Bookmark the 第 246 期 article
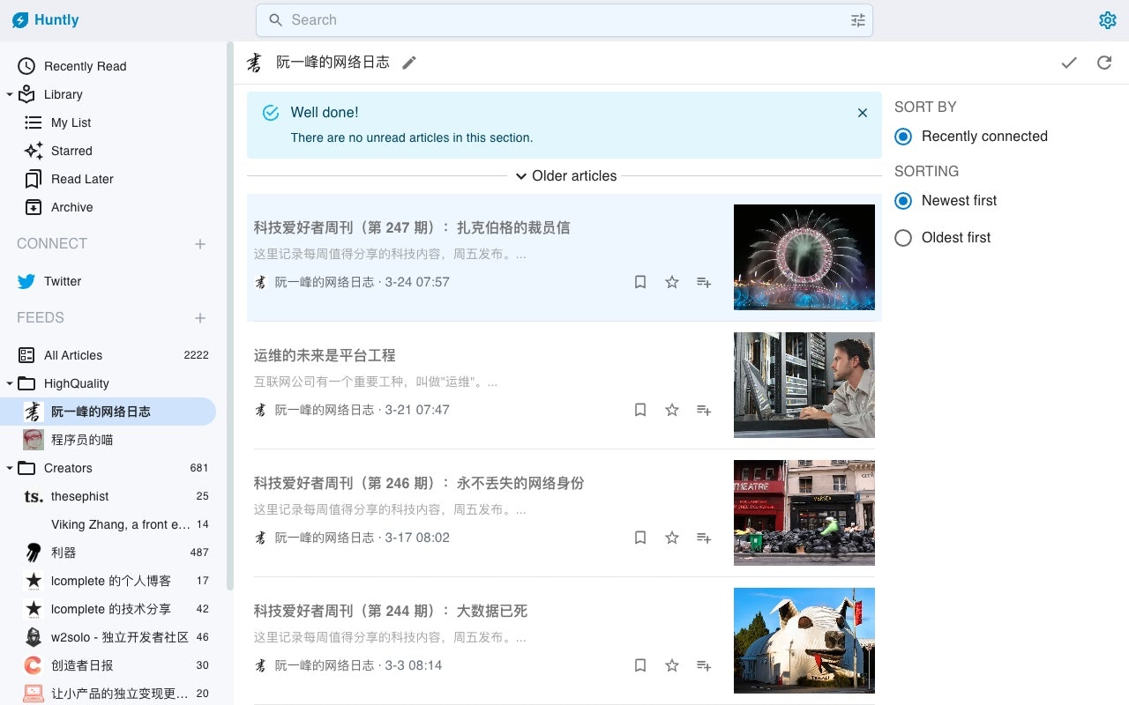 pyautogui.click(x=640, y=538)
